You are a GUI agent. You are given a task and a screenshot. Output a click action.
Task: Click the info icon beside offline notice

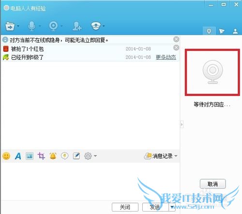[5, 40]
